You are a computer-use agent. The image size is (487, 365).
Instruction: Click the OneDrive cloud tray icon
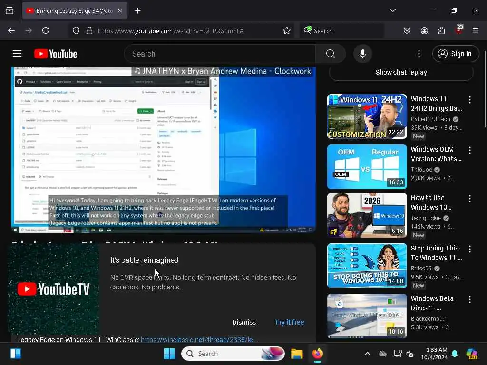(x=383, y=354)
